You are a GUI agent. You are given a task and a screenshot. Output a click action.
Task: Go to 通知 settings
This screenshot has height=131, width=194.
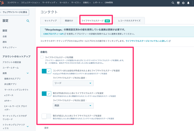pyautogui.click(x=5, y=42)
